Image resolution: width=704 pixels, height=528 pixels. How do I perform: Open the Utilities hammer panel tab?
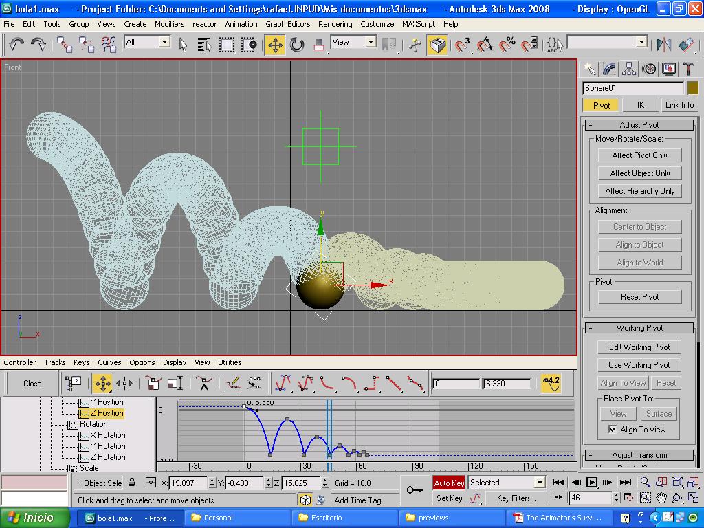pyautogui.click(x=689, y=69)
